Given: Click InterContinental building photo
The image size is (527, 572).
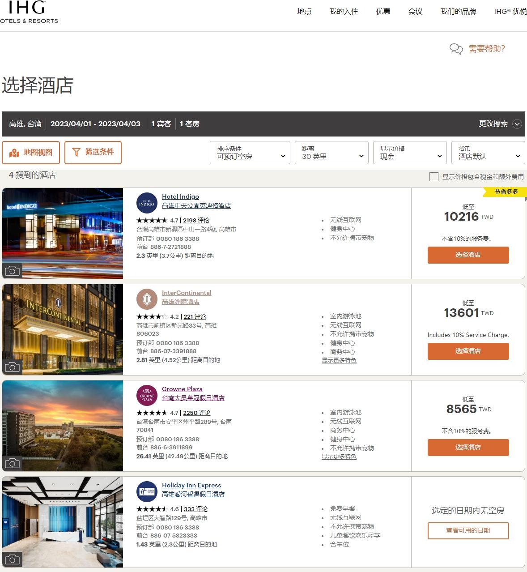Looking at the screenshot, I should point(63,330).
